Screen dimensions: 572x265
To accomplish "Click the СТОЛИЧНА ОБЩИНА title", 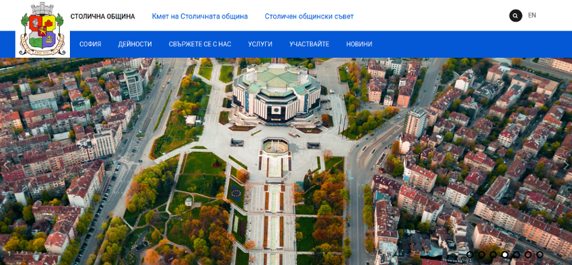I will click(x=102, y=16).
